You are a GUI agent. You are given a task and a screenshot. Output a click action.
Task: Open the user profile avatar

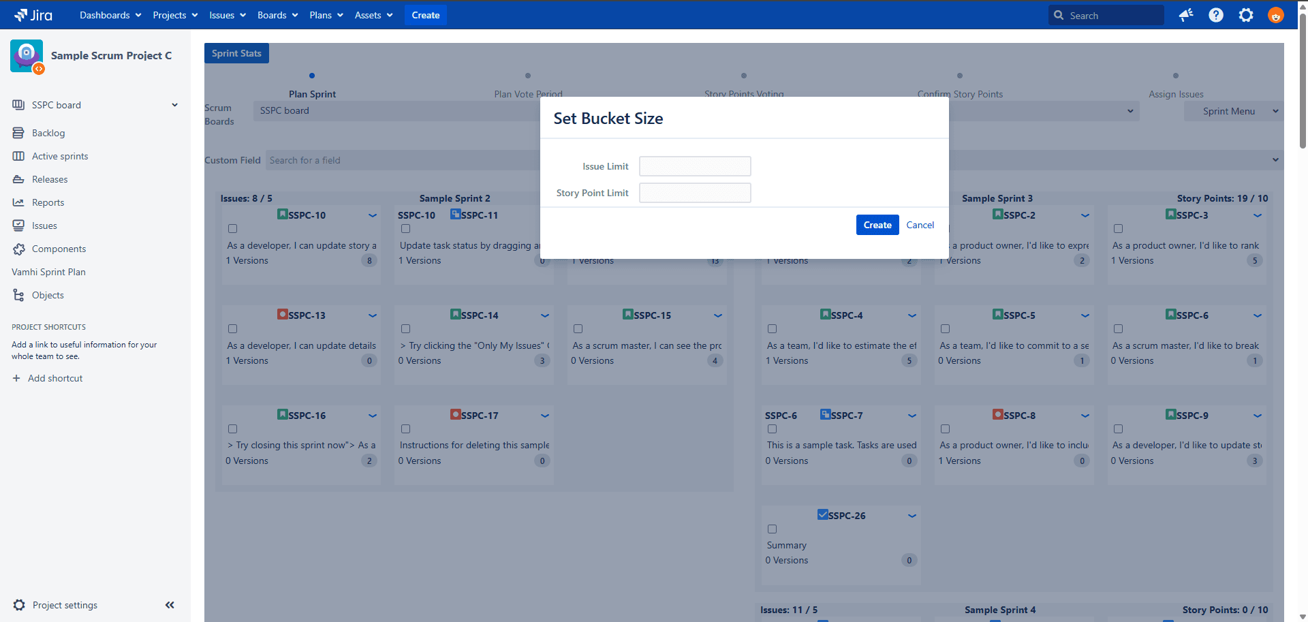pos(1275,15)
